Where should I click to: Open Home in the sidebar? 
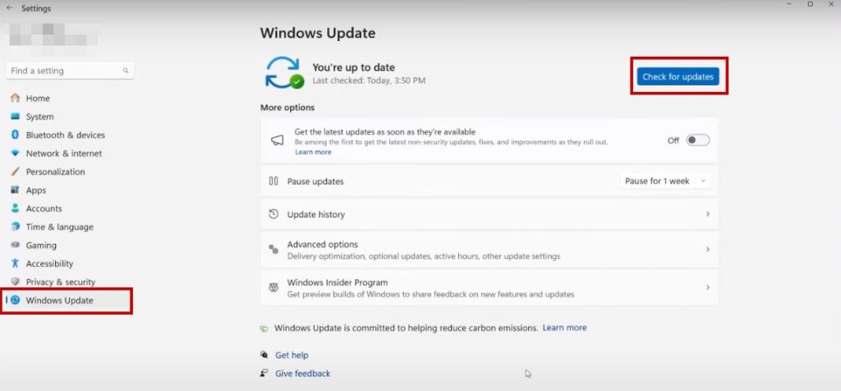(x=38, y=98)
